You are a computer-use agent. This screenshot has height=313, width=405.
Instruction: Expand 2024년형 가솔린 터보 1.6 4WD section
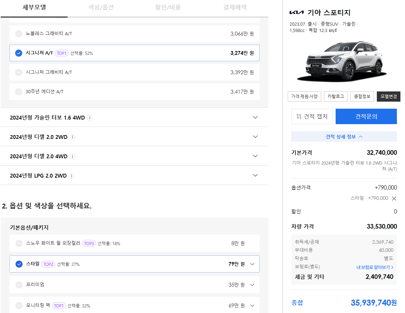[x=255, y=117]
